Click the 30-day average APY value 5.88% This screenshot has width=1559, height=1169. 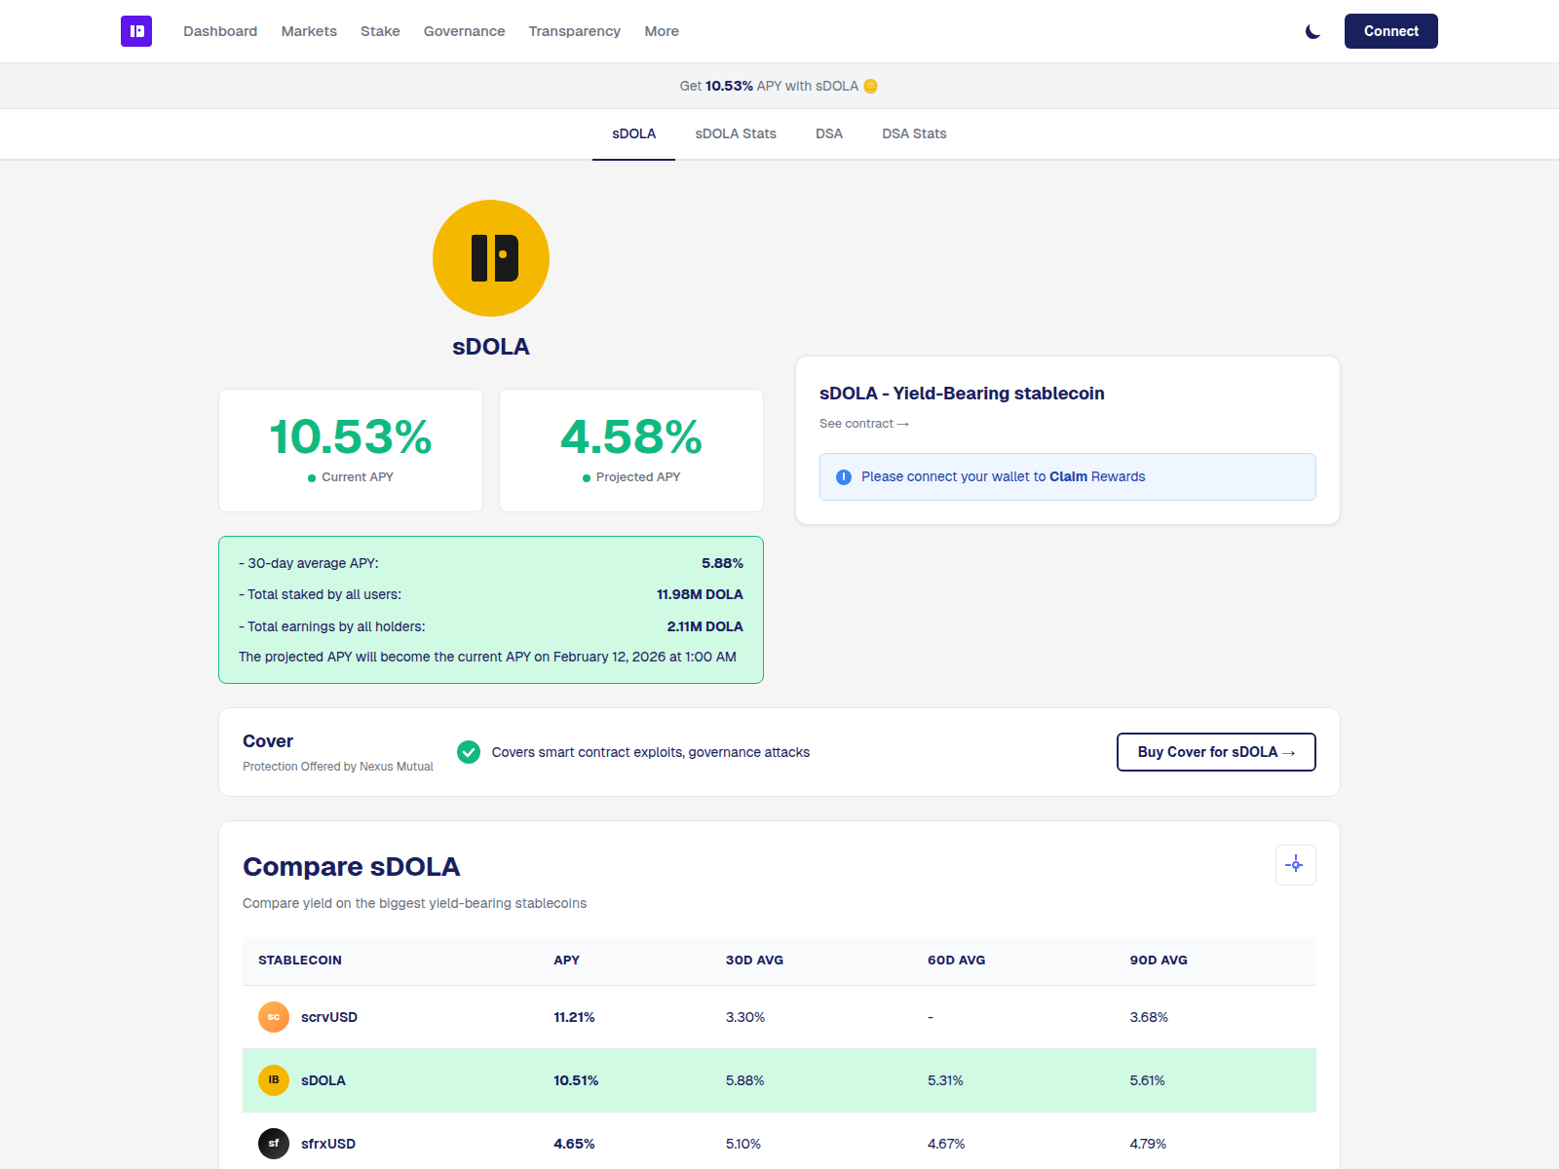722,563
